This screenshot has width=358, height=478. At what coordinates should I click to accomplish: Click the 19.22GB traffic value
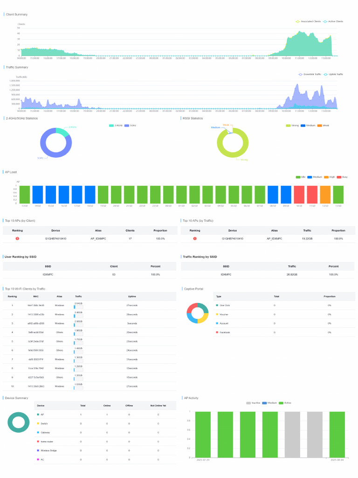tap(307, 239)
